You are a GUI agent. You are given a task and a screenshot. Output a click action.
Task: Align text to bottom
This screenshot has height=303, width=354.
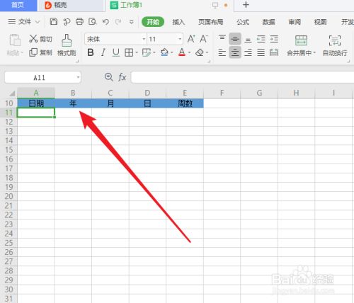tap(248, 40)
